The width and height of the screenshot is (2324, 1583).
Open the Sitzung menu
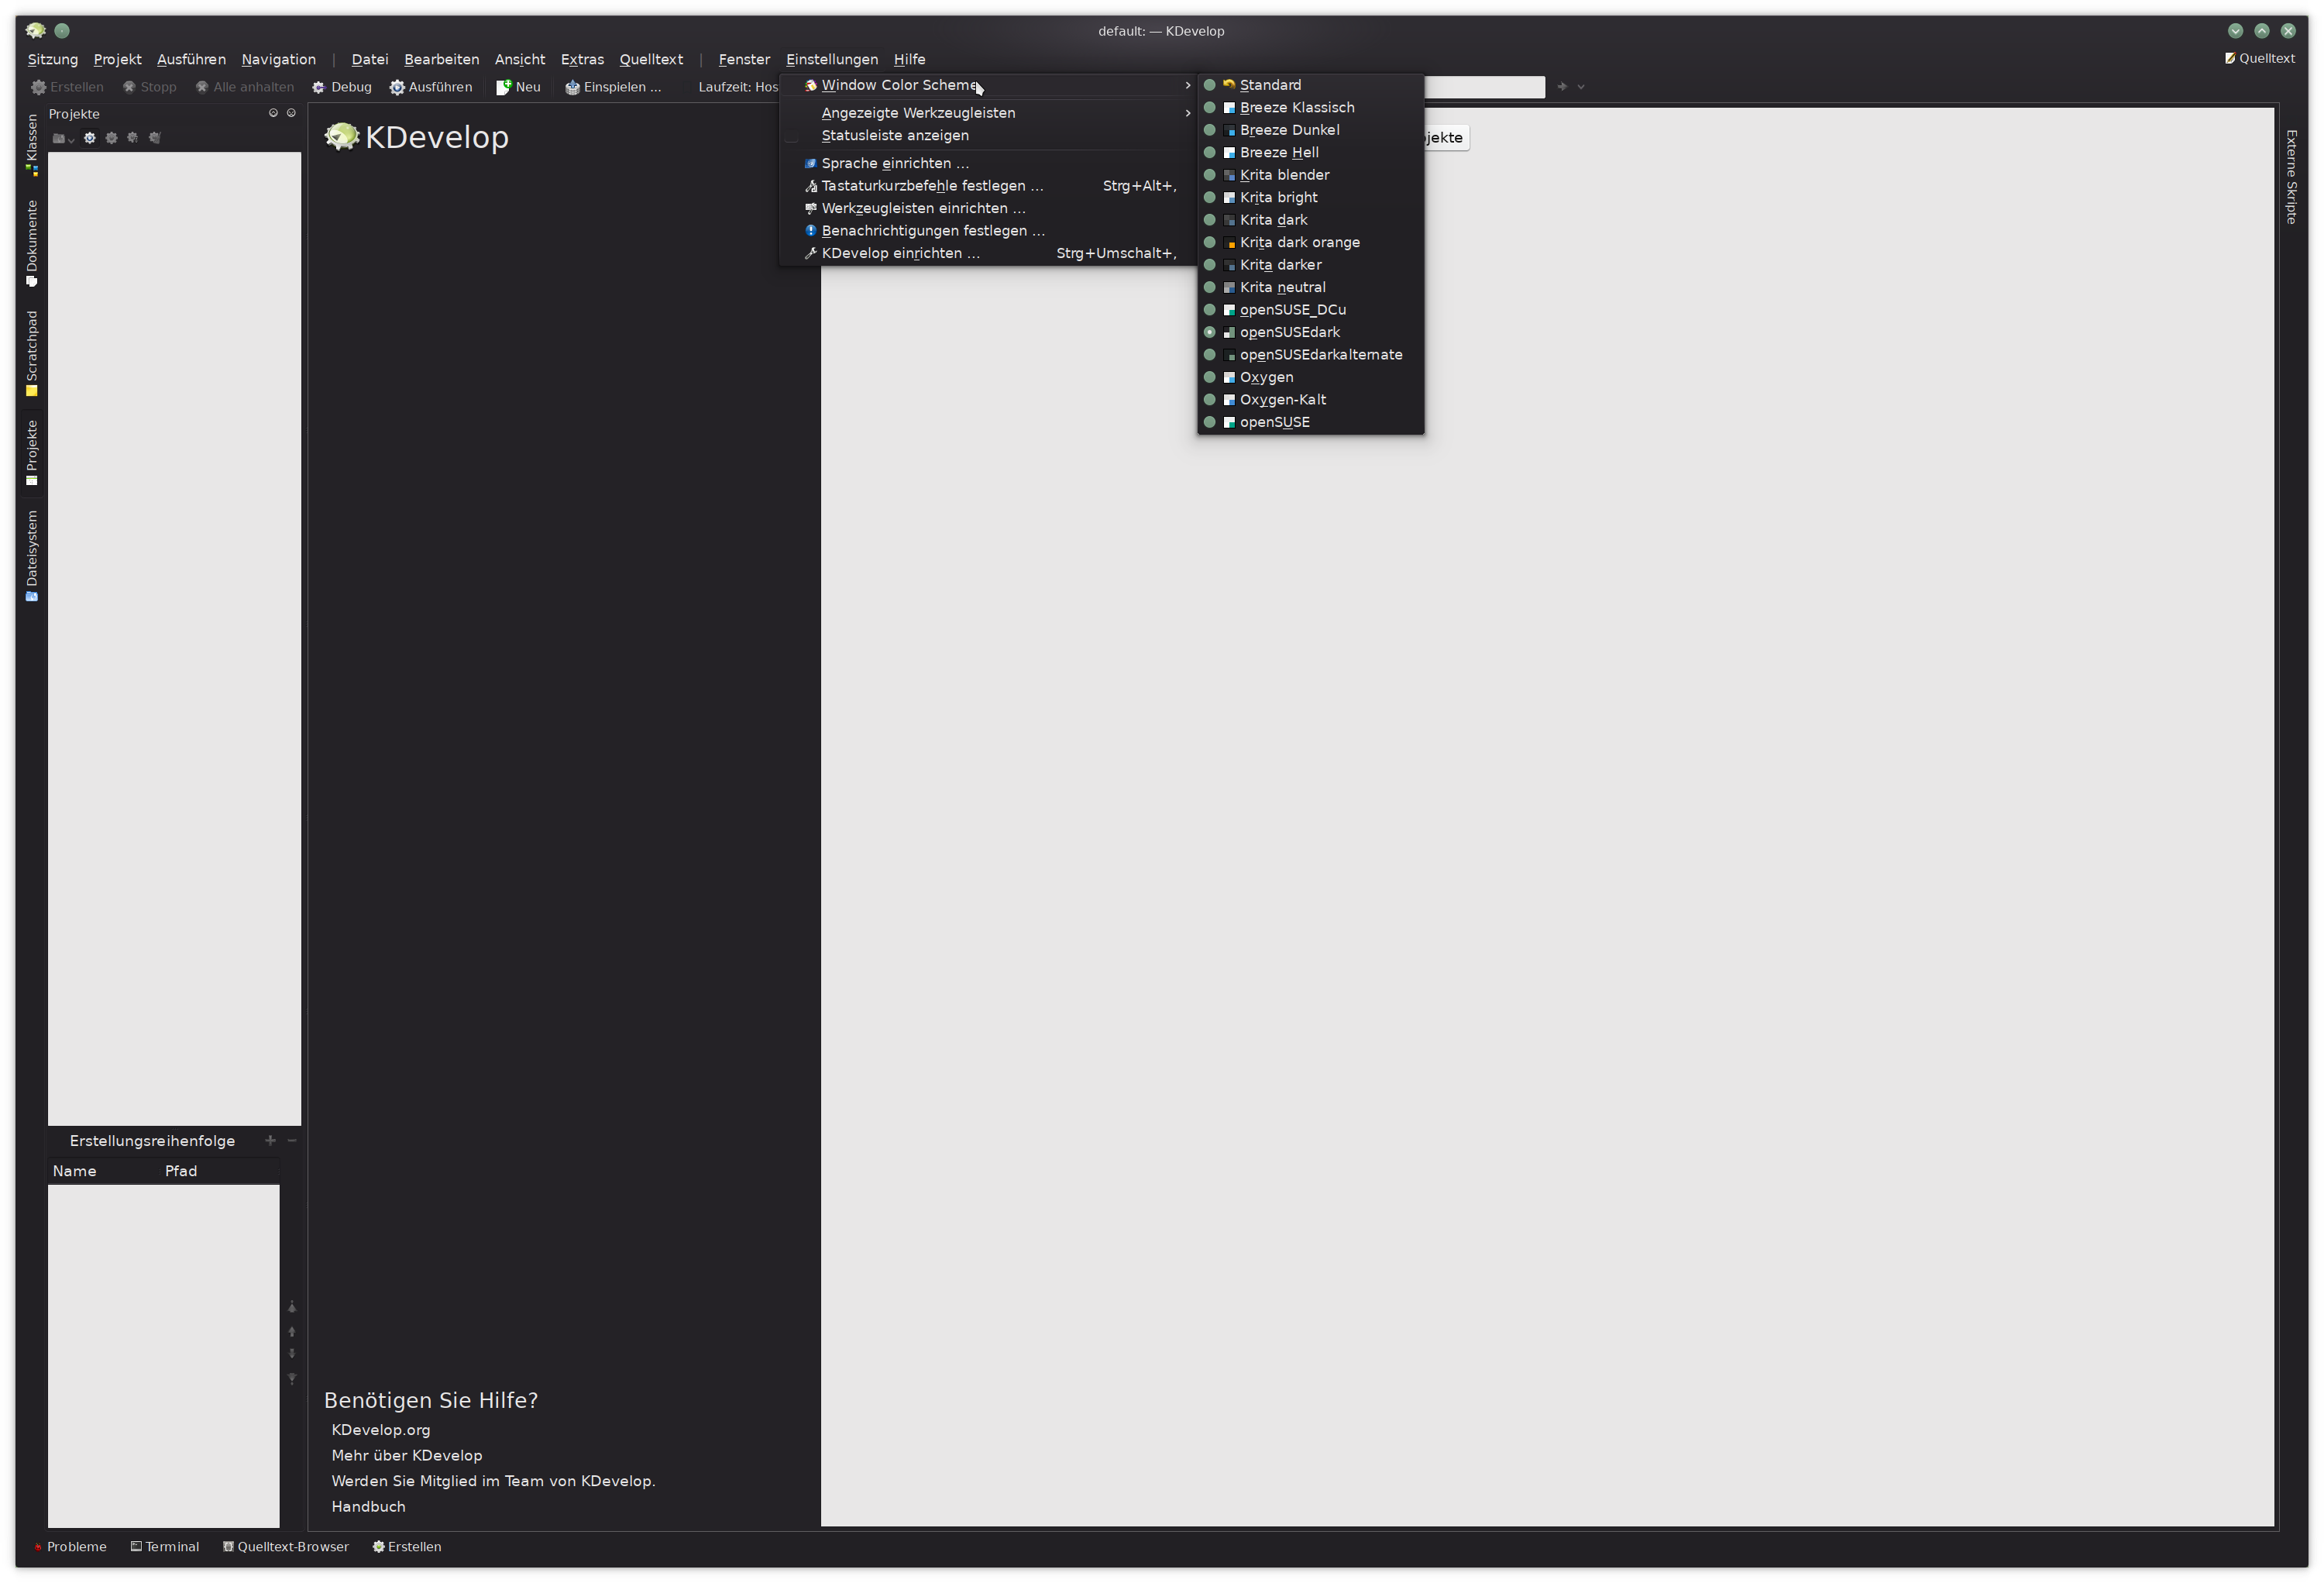(x=53, y=59)
